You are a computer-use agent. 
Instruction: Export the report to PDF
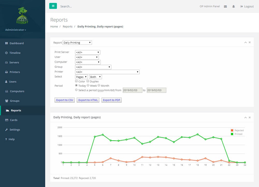coord(111,100)
